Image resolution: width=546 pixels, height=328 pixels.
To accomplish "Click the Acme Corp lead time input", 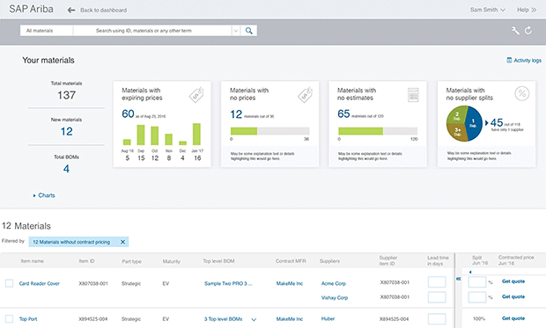I will pos(437,281).
